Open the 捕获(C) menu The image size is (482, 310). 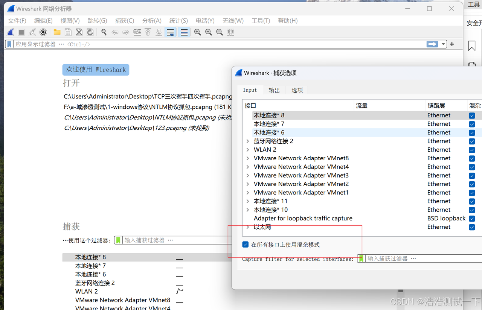(x=125, y=21)
